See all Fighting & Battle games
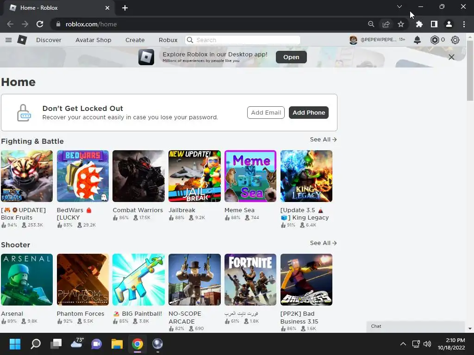The width and height of the screenshot is (474, 355). [323, 140]
